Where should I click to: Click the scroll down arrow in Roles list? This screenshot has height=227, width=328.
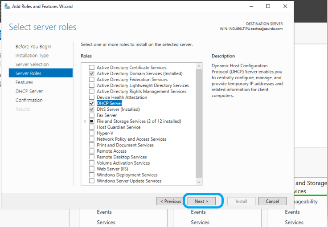pos(199,182)
